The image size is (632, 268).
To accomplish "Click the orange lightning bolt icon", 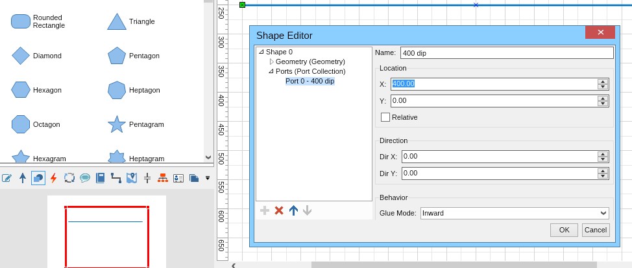I will (53, 177).
